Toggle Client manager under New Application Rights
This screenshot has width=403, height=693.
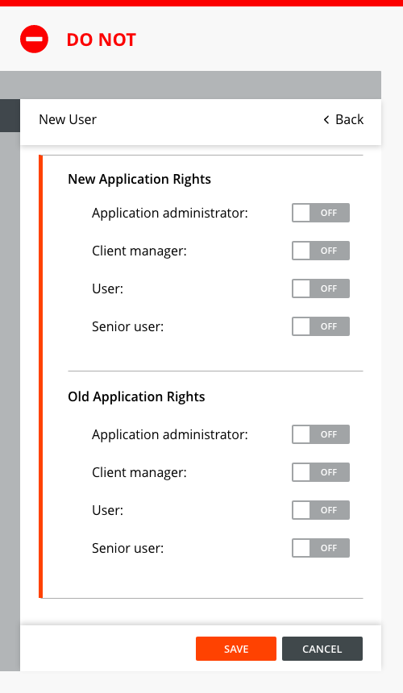point(320,251)
